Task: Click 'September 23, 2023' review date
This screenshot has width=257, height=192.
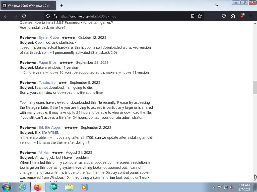Action: click(92, 62)
